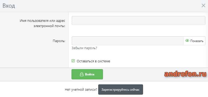Click the green Войти button

[x=87, y=74]
